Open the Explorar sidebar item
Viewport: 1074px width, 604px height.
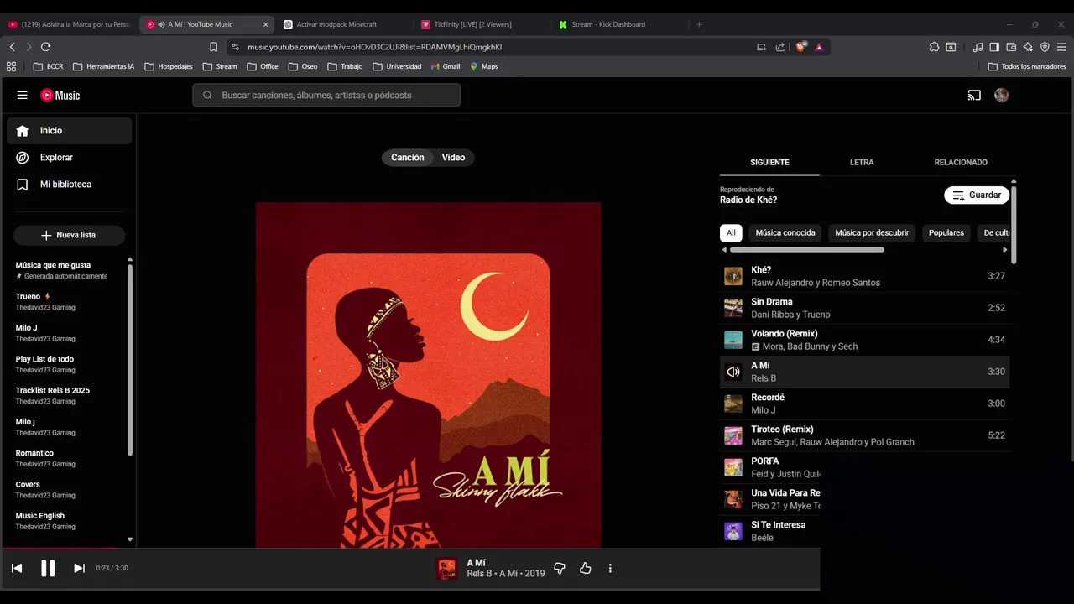(x=70, y=158)
